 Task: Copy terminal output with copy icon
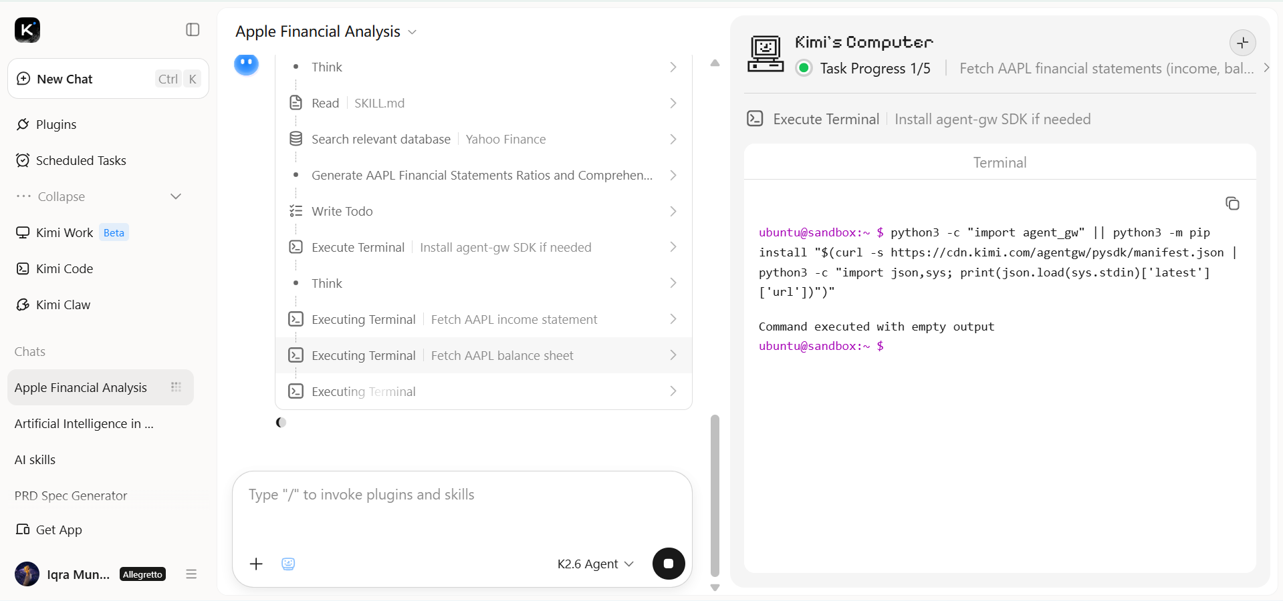coord(1232,203)
